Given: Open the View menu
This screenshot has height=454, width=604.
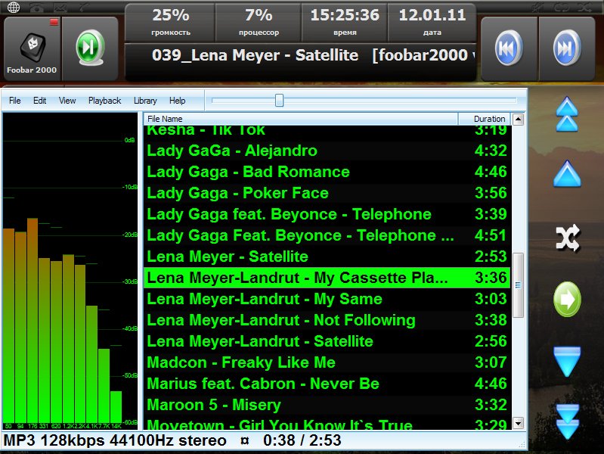Looking at the screenshot, I should point(67,101).
